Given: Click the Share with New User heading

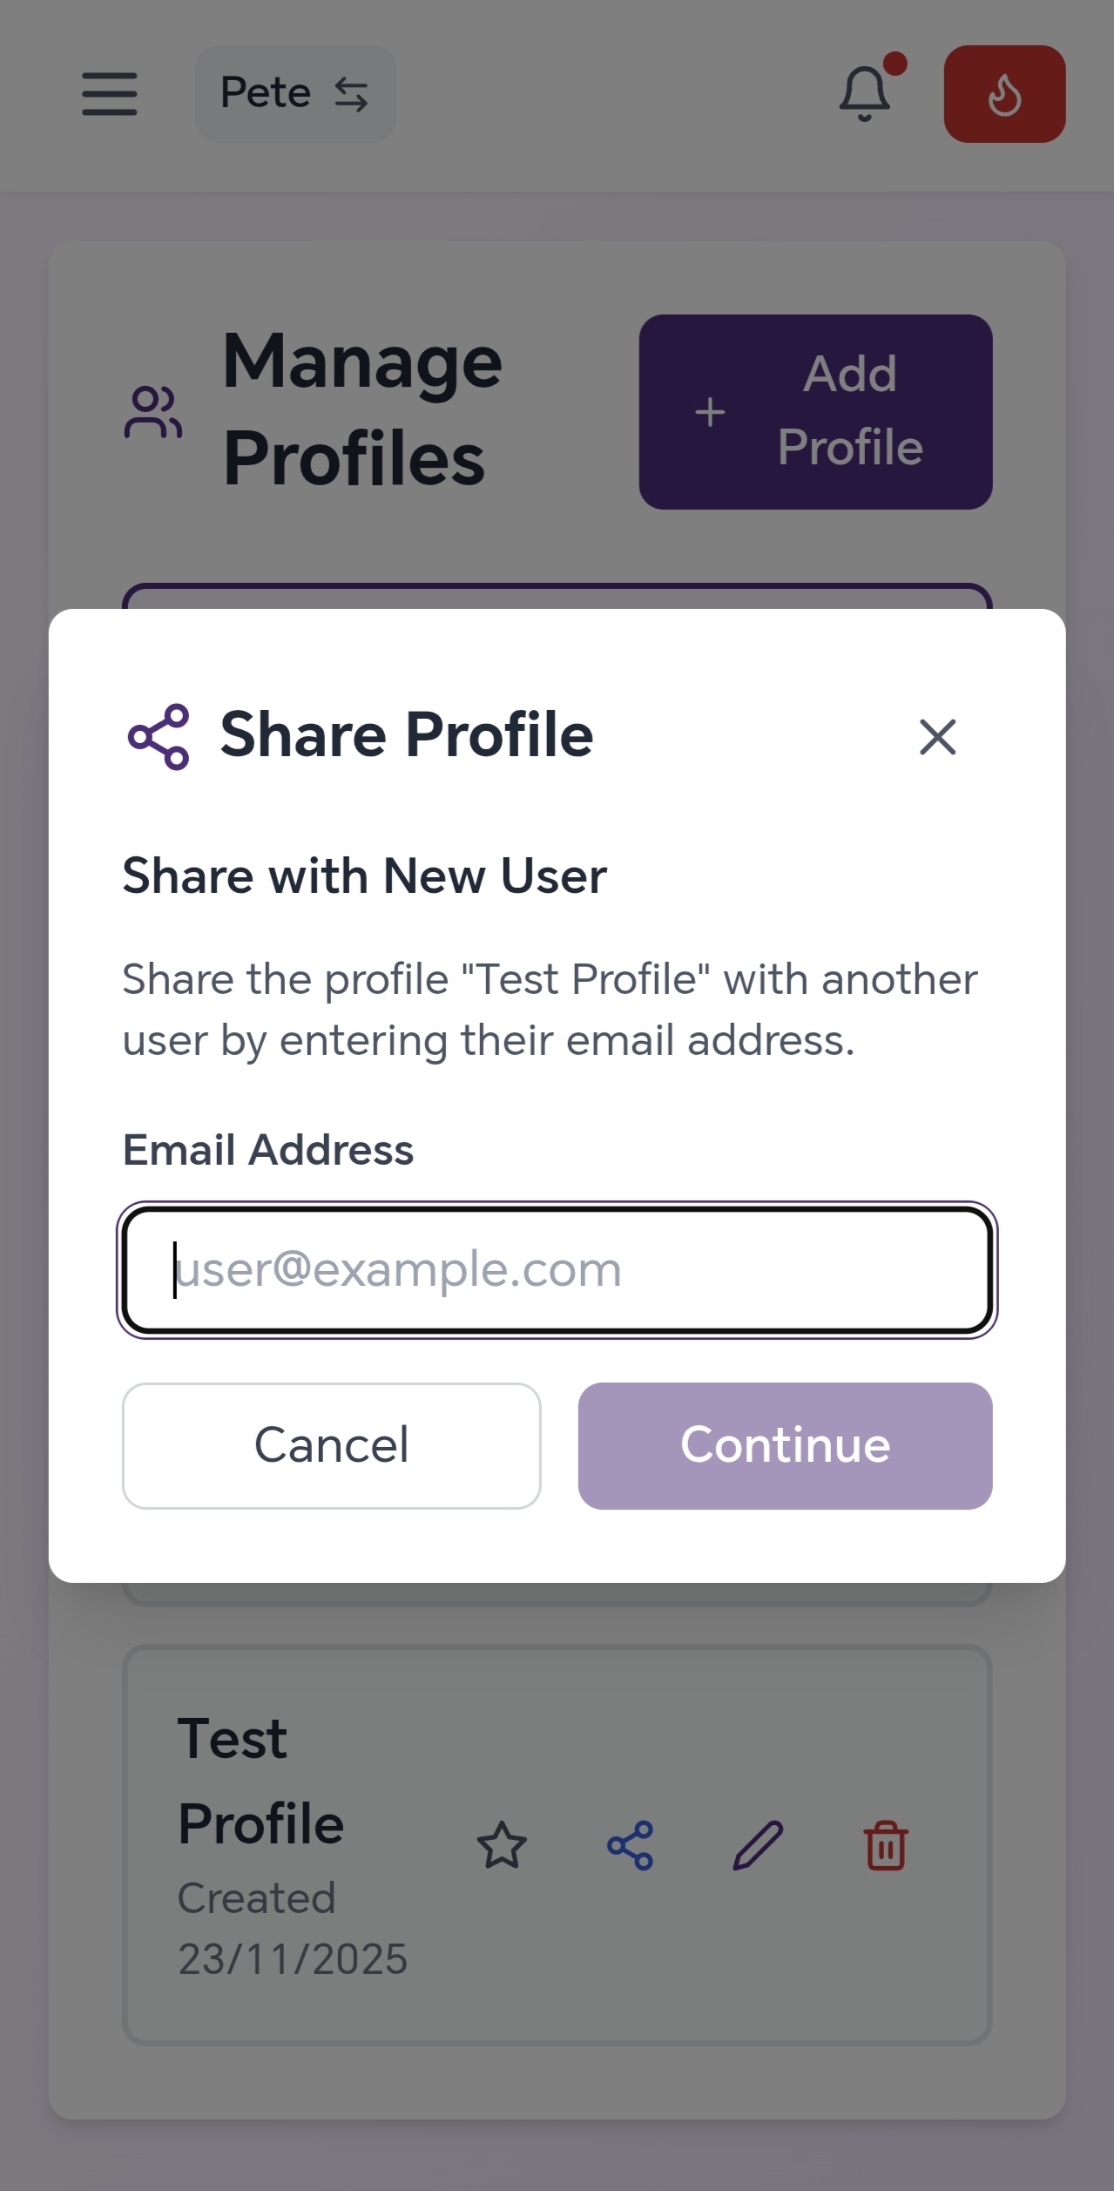Looking at the screenshot, I should pos(364,876).
